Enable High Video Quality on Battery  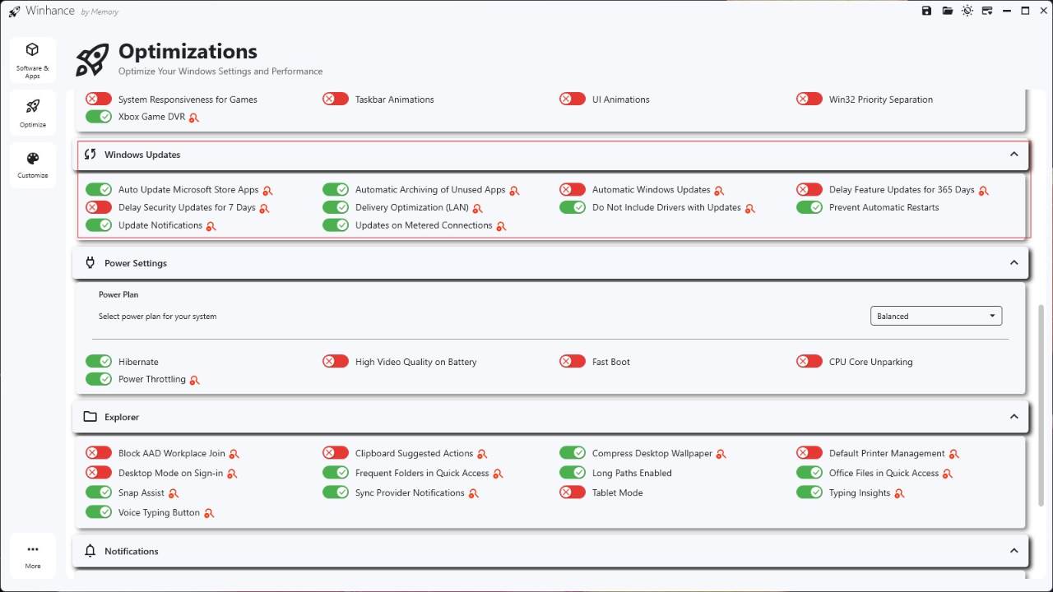[x=336, y=361]
